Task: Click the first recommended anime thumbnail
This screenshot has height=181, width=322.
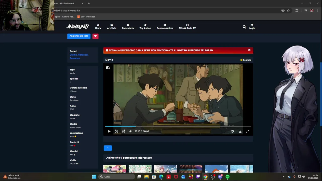Action: click(x=114, y=169)
